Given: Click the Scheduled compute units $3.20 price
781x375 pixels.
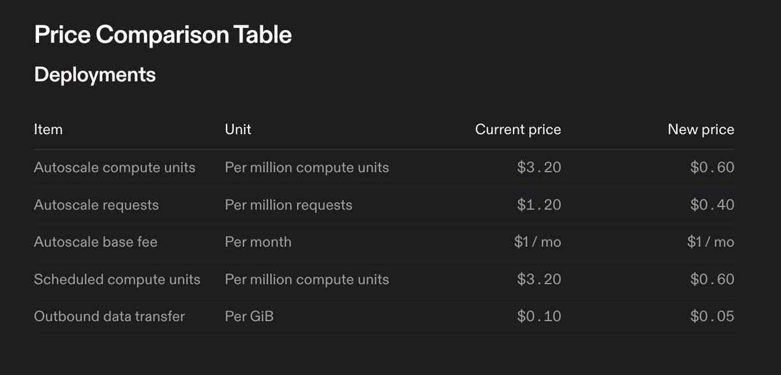Looking at the screenshot, I should click(x=539, y=279).
